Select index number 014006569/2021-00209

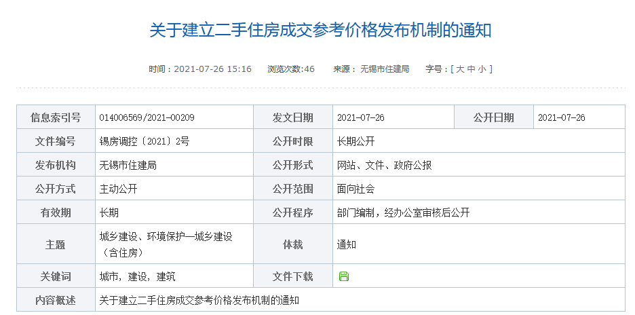pos(147,117)
